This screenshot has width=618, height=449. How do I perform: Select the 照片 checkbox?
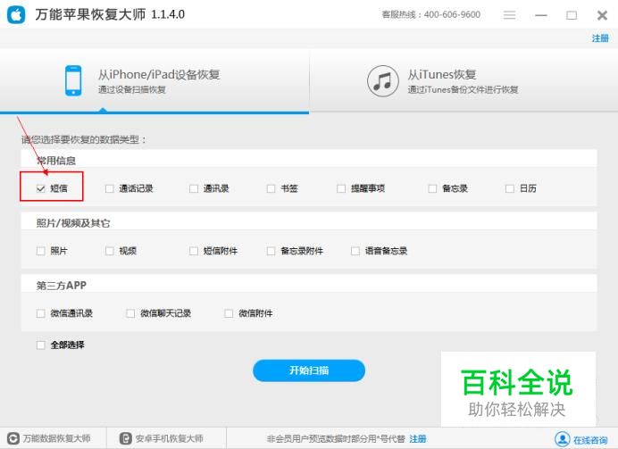pyautogui.click(x=40, y=251)
